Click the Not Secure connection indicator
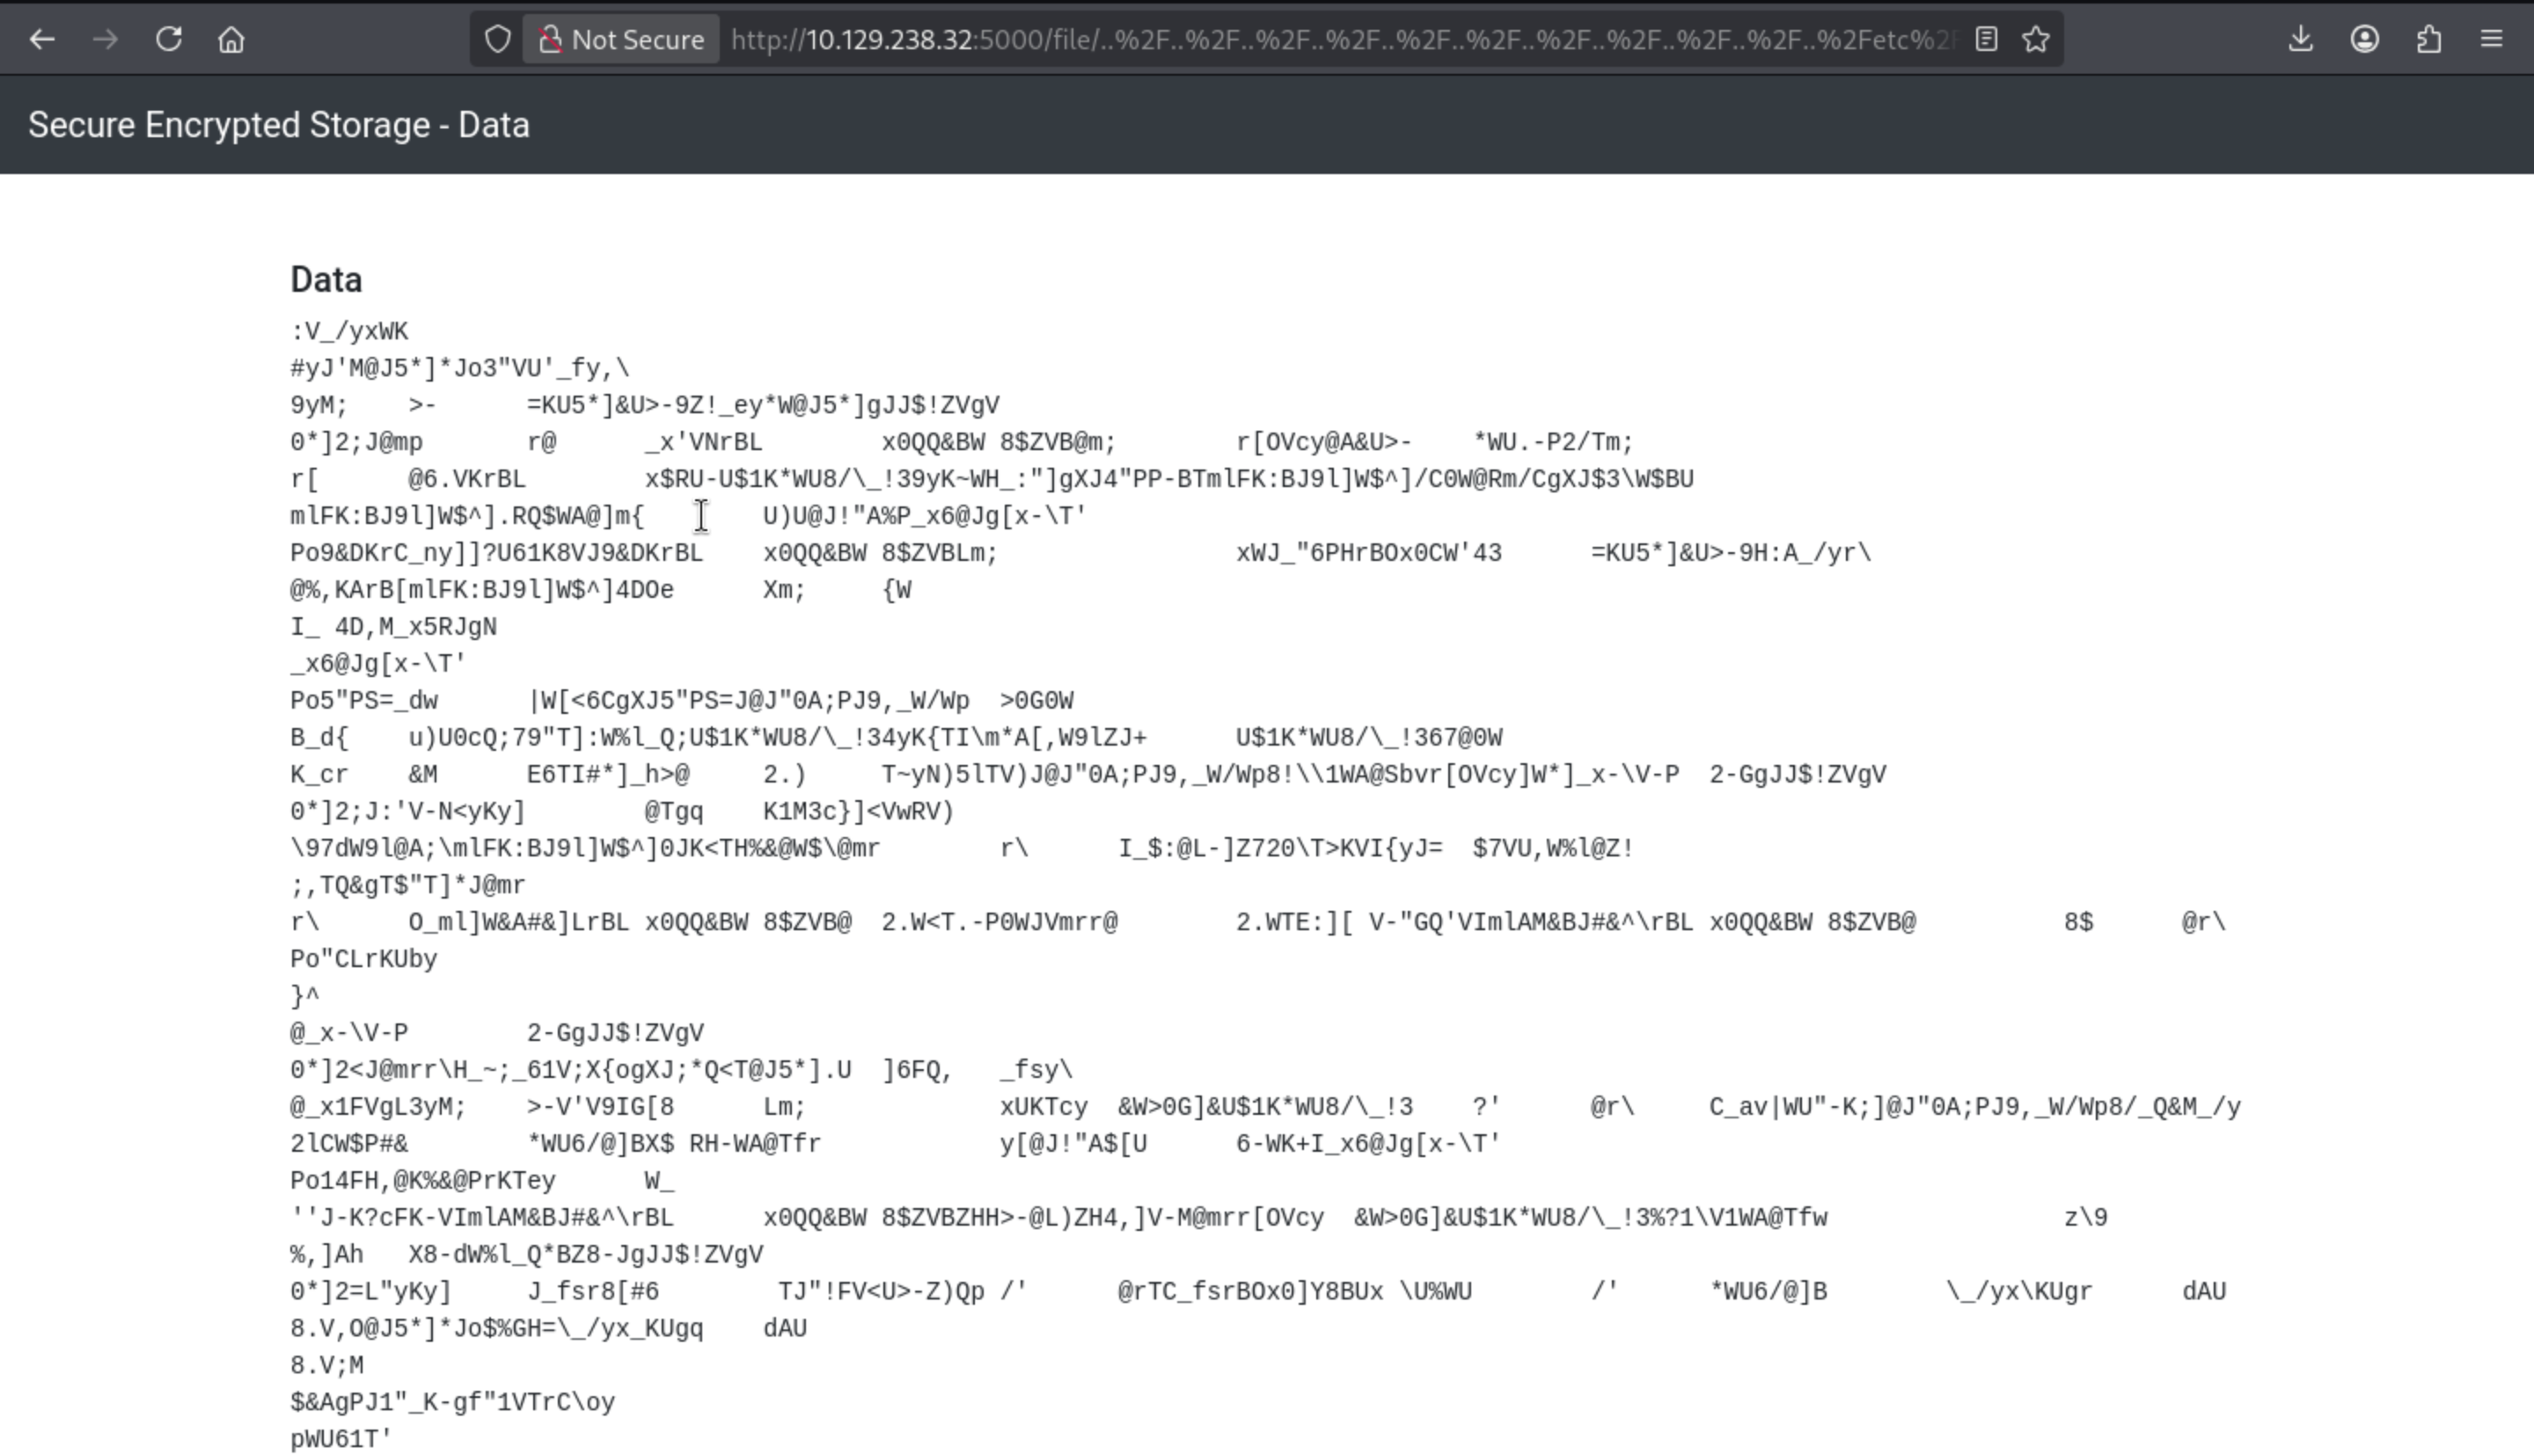 [620, 39]
